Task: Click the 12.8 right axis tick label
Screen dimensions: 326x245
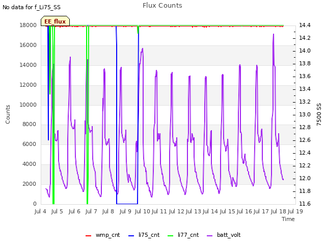Action: tap(305, 127)
